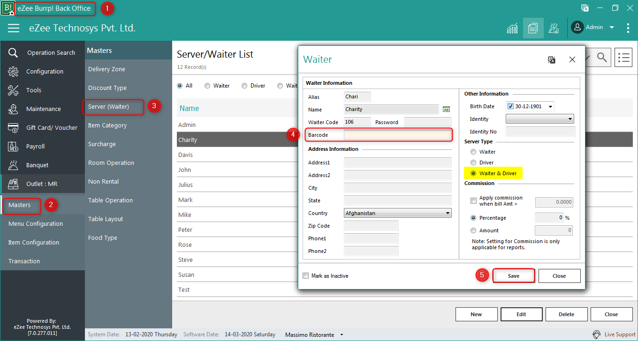Click the Tools wrench icon
Image resolution: width=638 pixels, height=341 pixels.
point(13,90)
